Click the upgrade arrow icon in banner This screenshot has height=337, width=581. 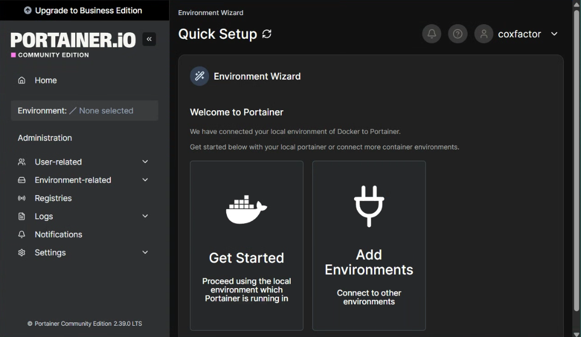[x=28, y=10]
